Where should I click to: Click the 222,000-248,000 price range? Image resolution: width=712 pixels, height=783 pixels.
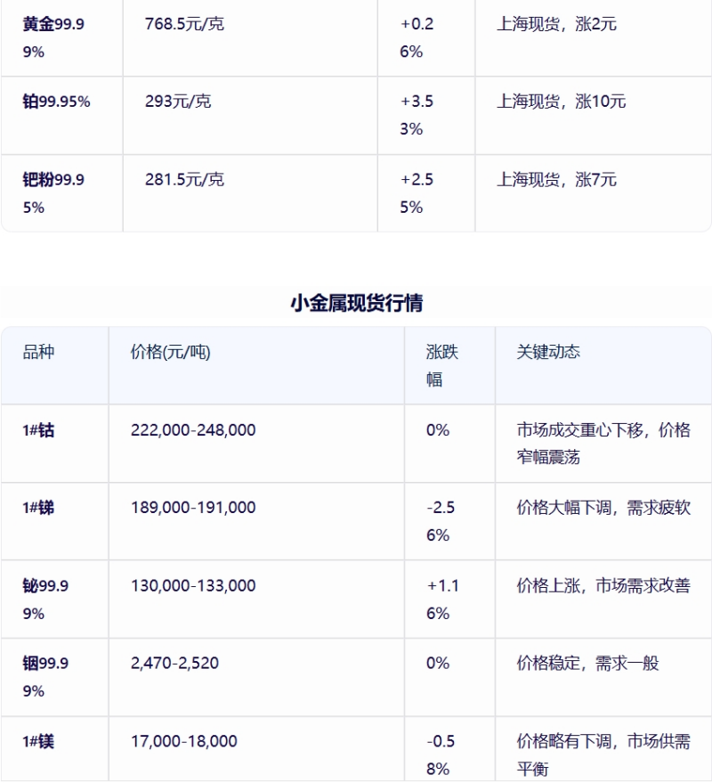point(193,430)
